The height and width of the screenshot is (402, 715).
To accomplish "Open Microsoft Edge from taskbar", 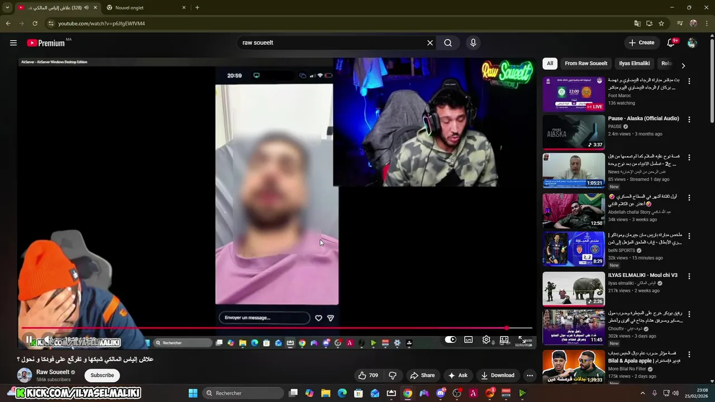I will [x=342, y=393].
